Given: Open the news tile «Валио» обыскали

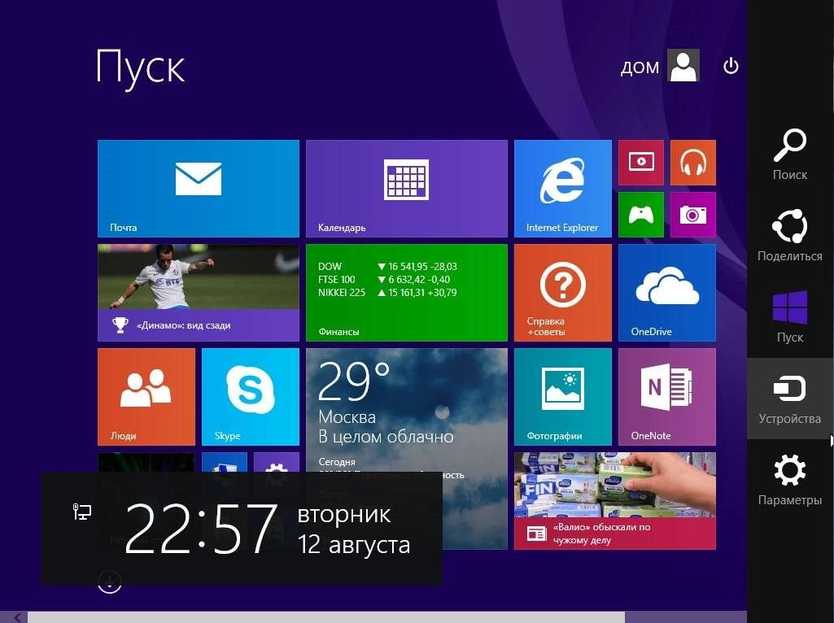Looking at the screenshot, I should (x=615, y=501).
